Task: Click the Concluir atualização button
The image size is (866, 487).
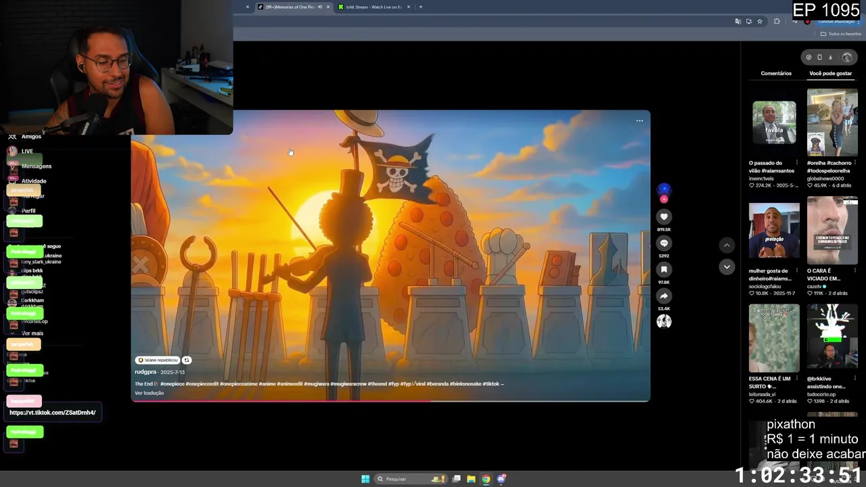Action: pyautogui.click(x=836, y=21)
